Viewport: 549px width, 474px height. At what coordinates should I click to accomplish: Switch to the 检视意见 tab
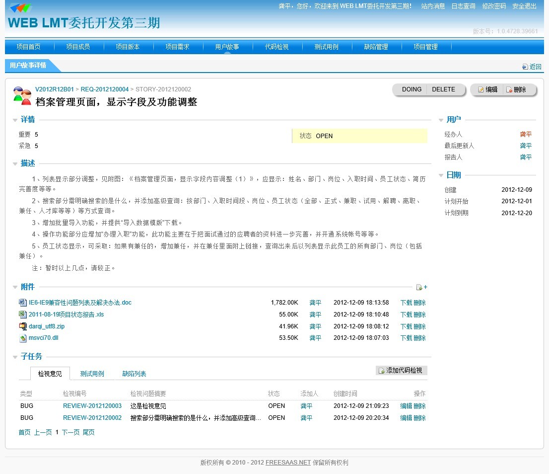50,374
